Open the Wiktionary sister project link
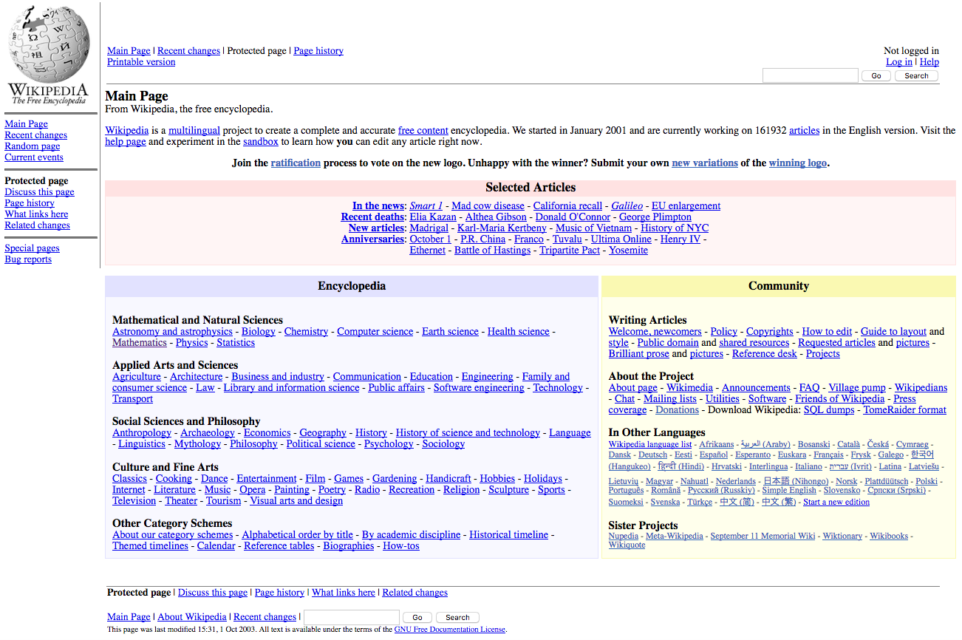Image resolution: width=962 pixels, height=640 pixels. [842, 537]
